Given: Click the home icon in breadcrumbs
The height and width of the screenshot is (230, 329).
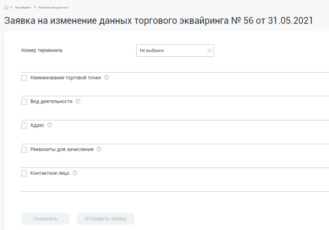Looking at the screenshot, I should tap(6, 7).
